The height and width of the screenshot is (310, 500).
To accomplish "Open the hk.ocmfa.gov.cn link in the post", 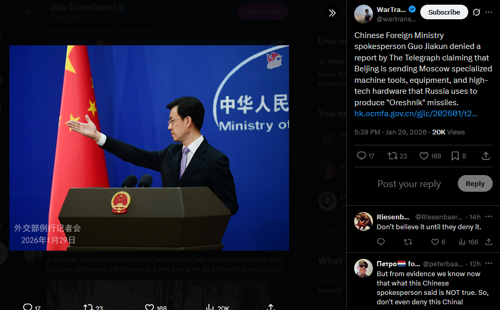I will (x=416, y=114).
